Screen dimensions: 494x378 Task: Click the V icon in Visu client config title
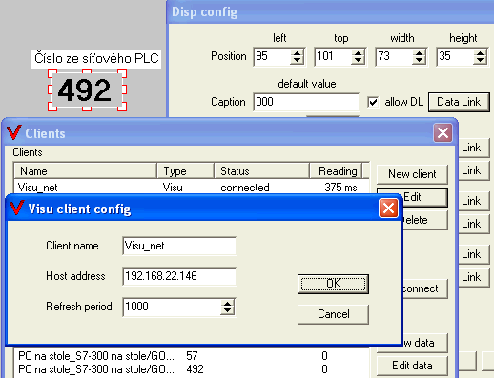click(x=17, y=209)
